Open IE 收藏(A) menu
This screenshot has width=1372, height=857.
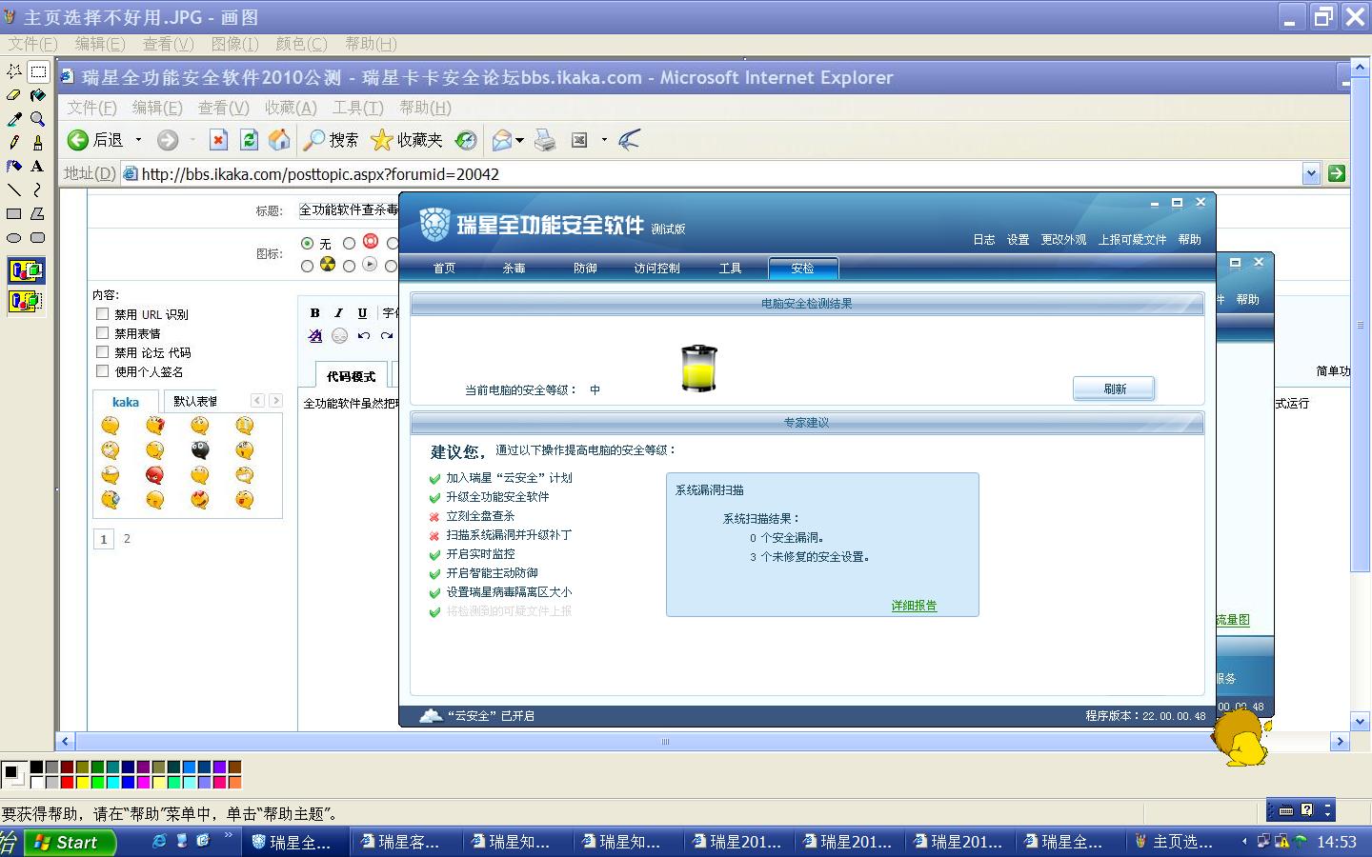(x=291, y=108)
